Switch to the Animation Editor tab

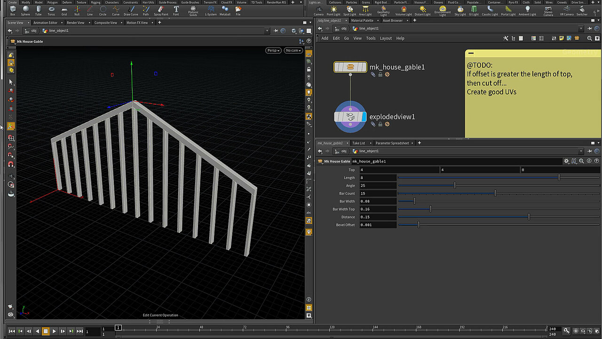click(x=45, y=23)
